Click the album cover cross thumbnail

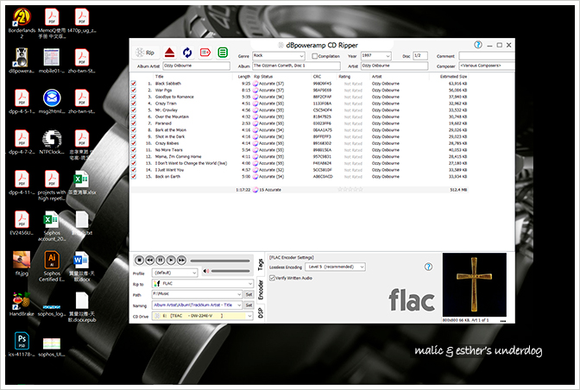coord(475,285)
